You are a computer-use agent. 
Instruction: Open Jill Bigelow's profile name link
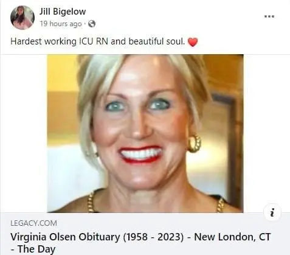[x=63, y=12]
